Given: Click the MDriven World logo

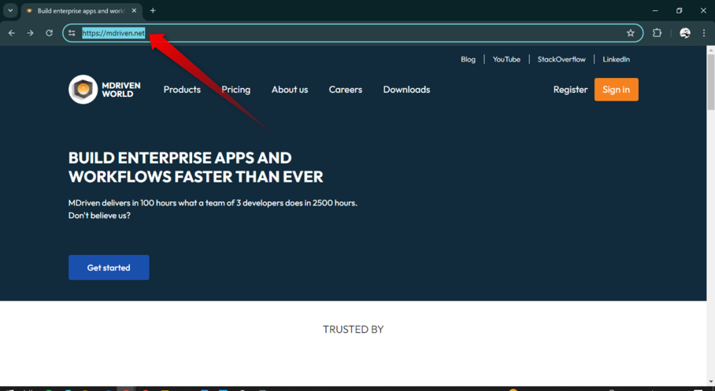Looking at the screenshot, I should point(105,90).
